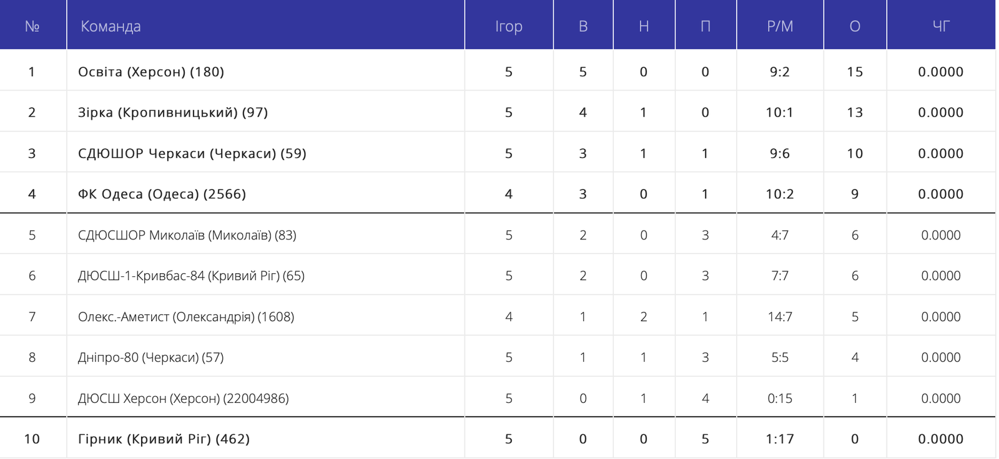999x459 pixels.
Task: Select ДЮСШ-1-Кривбас-84 (Кривий Ріг) team
Action: (x=191, y=276)
